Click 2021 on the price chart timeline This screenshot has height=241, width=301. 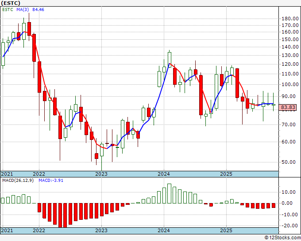[7, 174]
